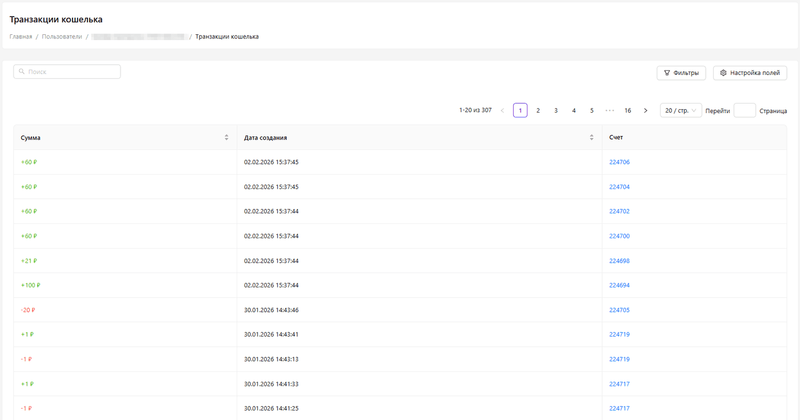Expand the 20 / стр. page size dropdown
Screen dimensions: 800x420
[681, 111]
